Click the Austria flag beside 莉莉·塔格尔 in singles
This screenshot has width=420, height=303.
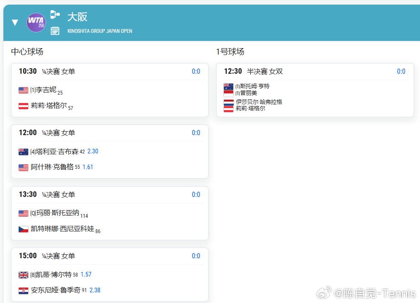click(x=23, y=106)
